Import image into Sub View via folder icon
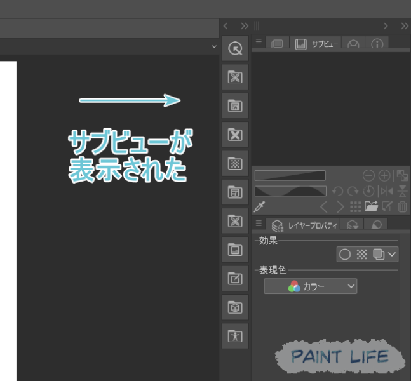Viewport: 411px width, 381px height. click(371, 206)
